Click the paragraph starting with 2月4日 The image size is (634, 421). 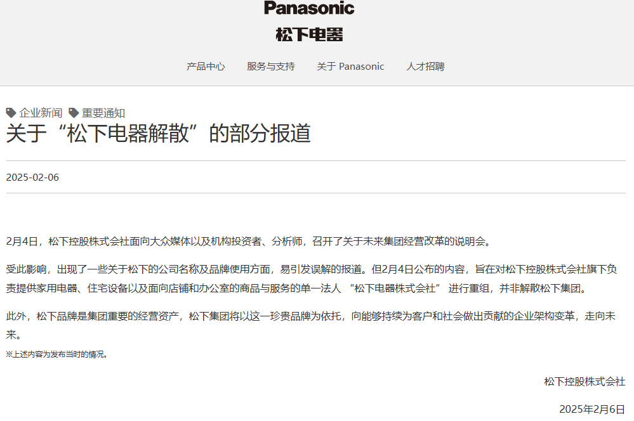click(248, 242)
